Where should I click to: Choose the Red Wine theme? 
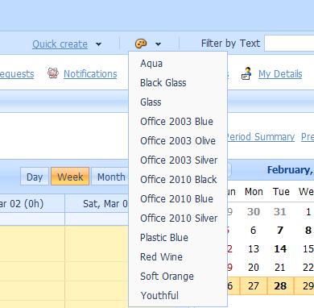tap(178, 257)
